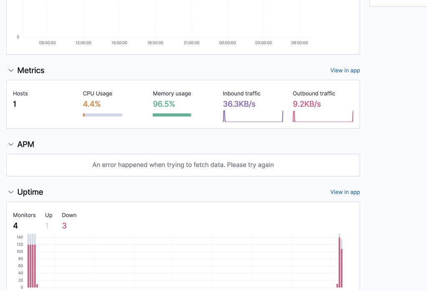Open Uptime with View in app link
The width and height of the screenshot is (427, 291).
[x=345, y=192]
